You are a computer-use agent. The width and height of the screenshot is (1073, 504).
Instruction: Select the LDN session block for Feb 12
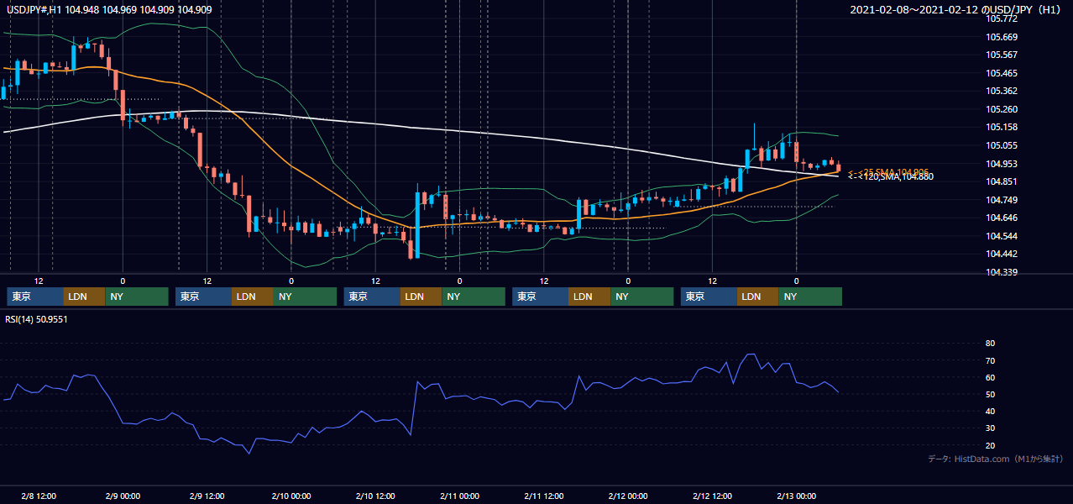758,297
